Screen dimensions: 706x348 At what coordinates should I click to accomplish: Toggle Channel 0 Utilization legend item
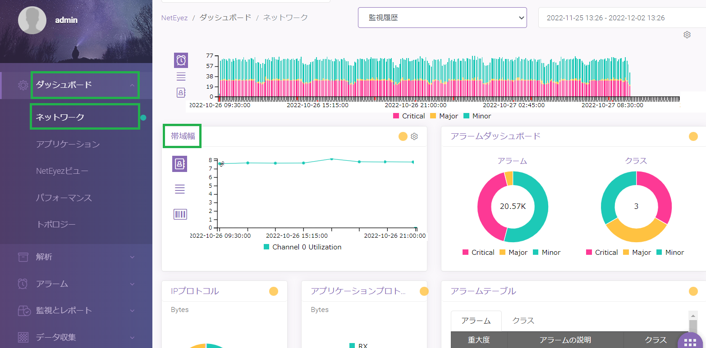(x=303, y=247)
